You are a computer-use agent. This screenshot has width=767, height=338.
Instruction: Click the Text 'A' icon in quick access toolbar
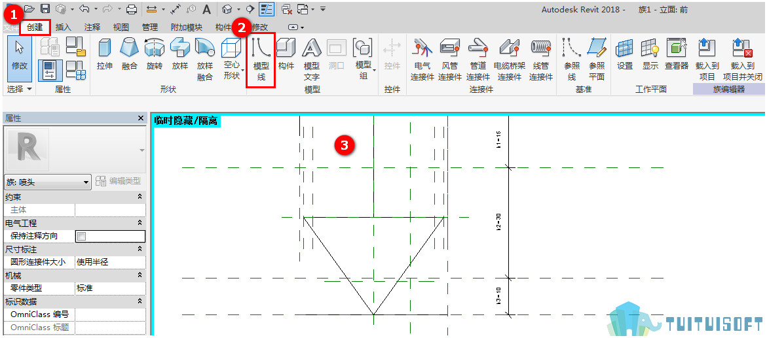click(206, 8)
